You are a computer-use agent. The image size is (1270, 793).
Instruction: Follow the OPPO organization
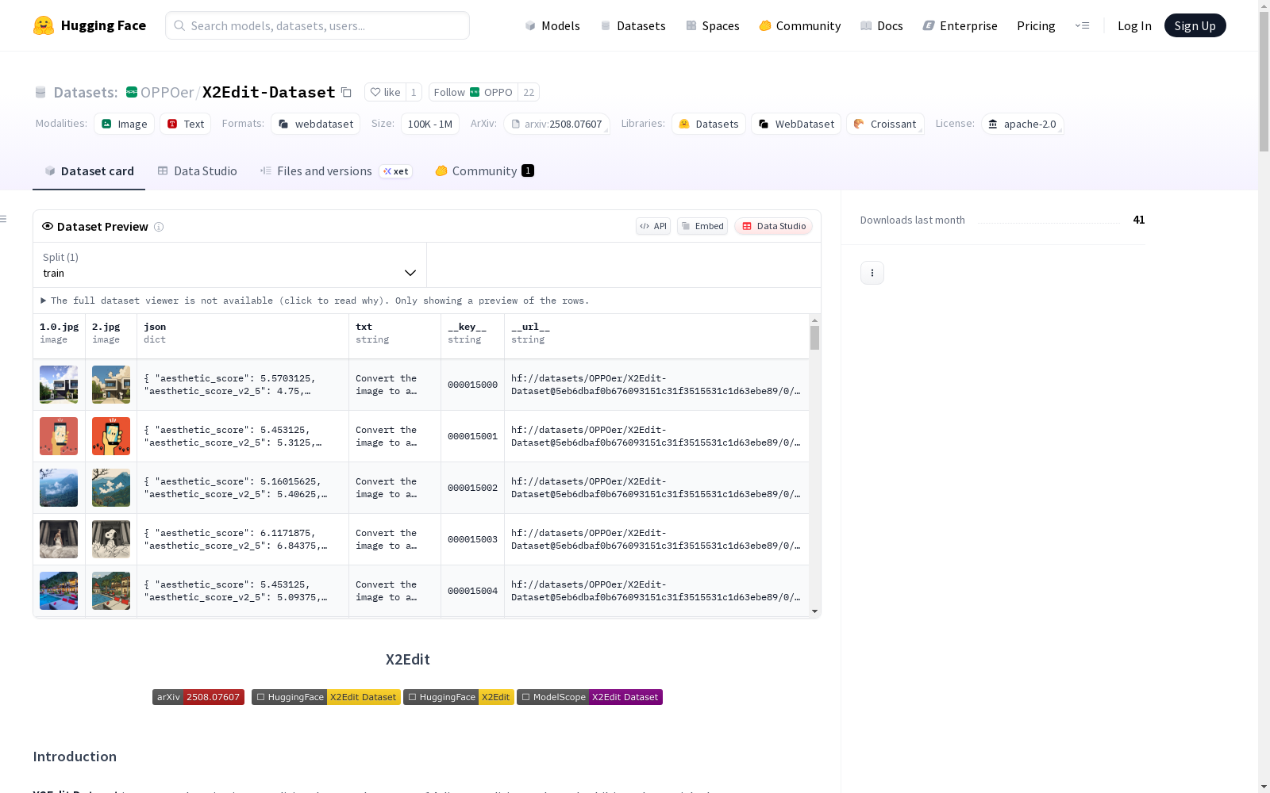(473, 92)
